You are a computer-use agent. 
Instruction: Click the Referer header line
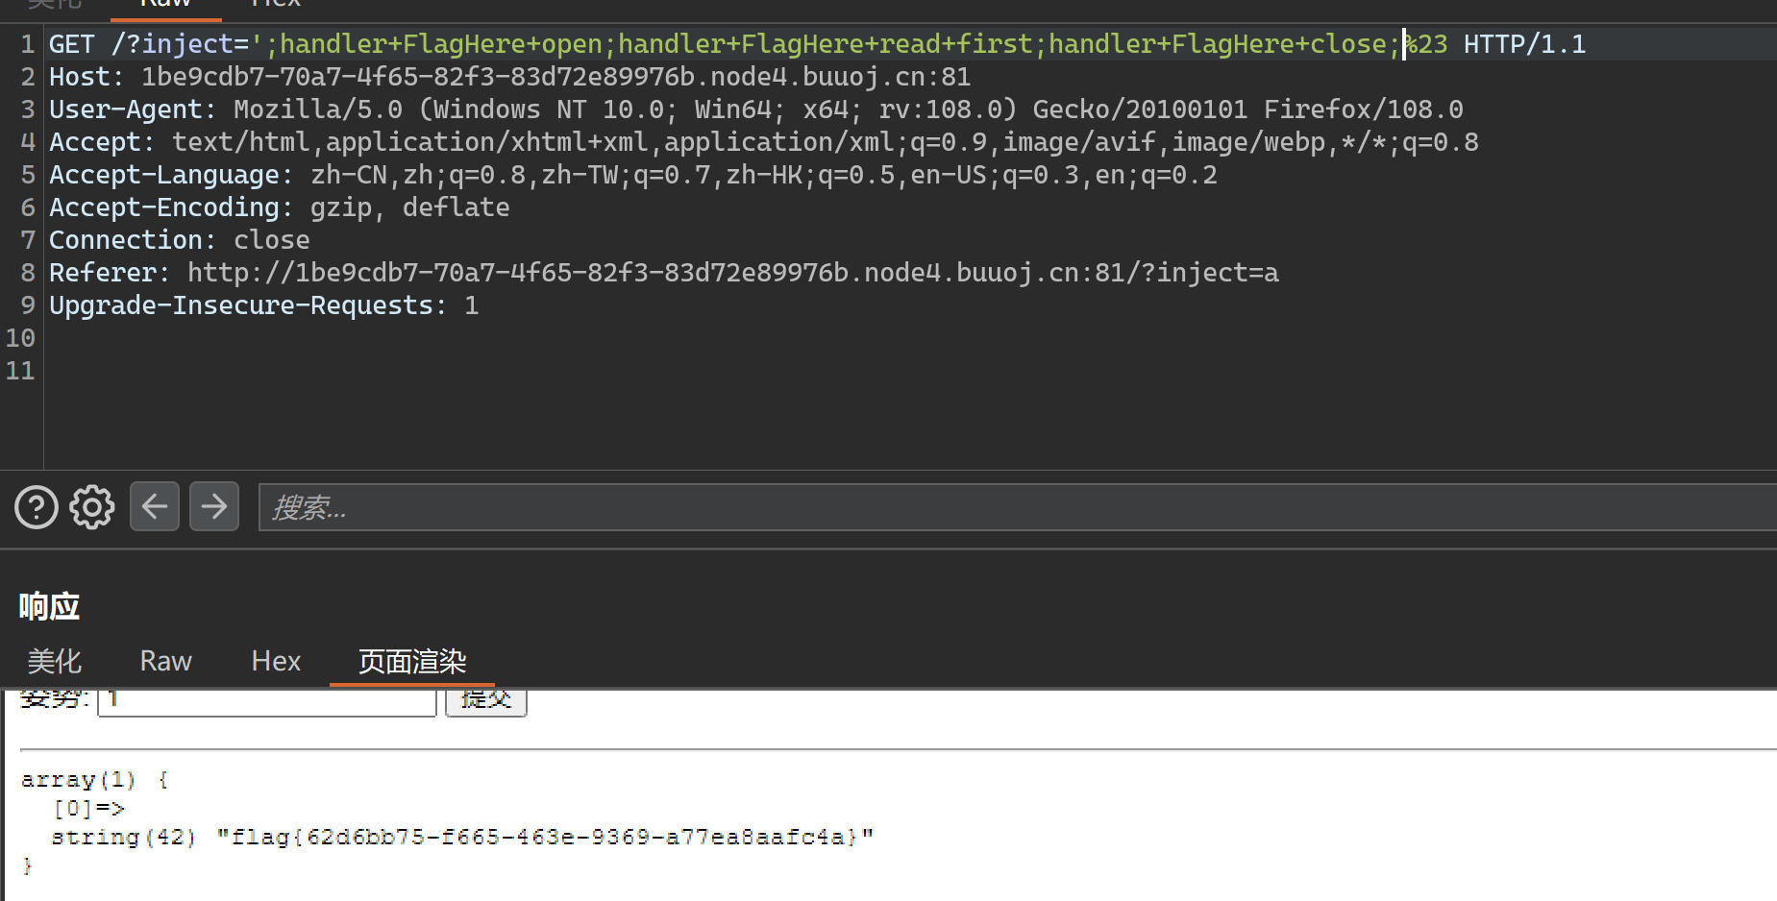(663, 273)
